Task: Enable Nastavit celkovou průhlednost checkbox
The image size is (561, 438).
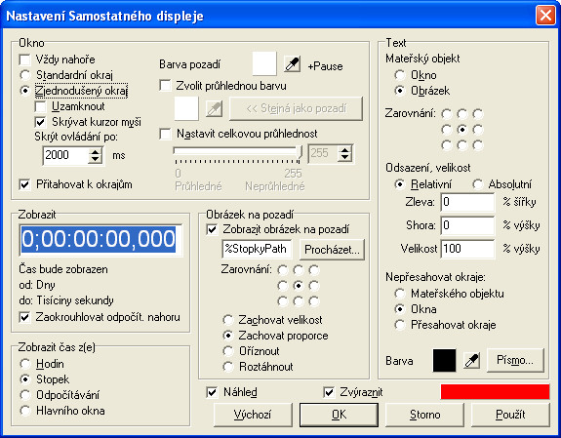Action: [x=165, y=134]
